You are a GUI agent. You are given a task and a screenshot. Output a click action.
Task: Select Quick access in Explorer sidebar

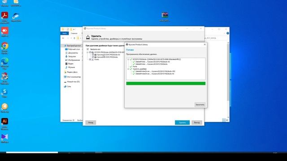[x=73, y=46]
